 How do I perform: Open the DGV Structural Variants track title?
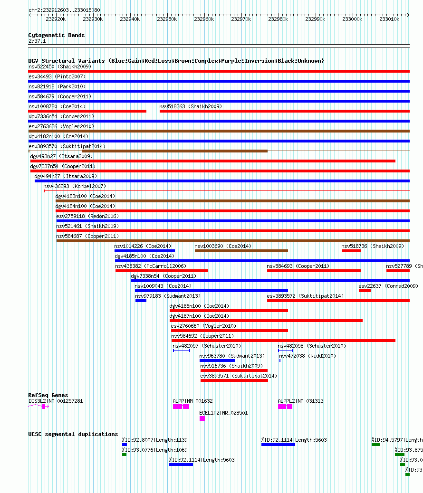click(176, 61)
